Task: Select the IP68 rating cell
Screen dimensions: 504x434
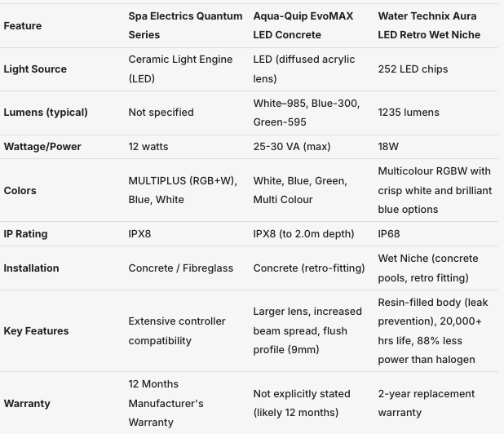Action: tap(389, 234)
